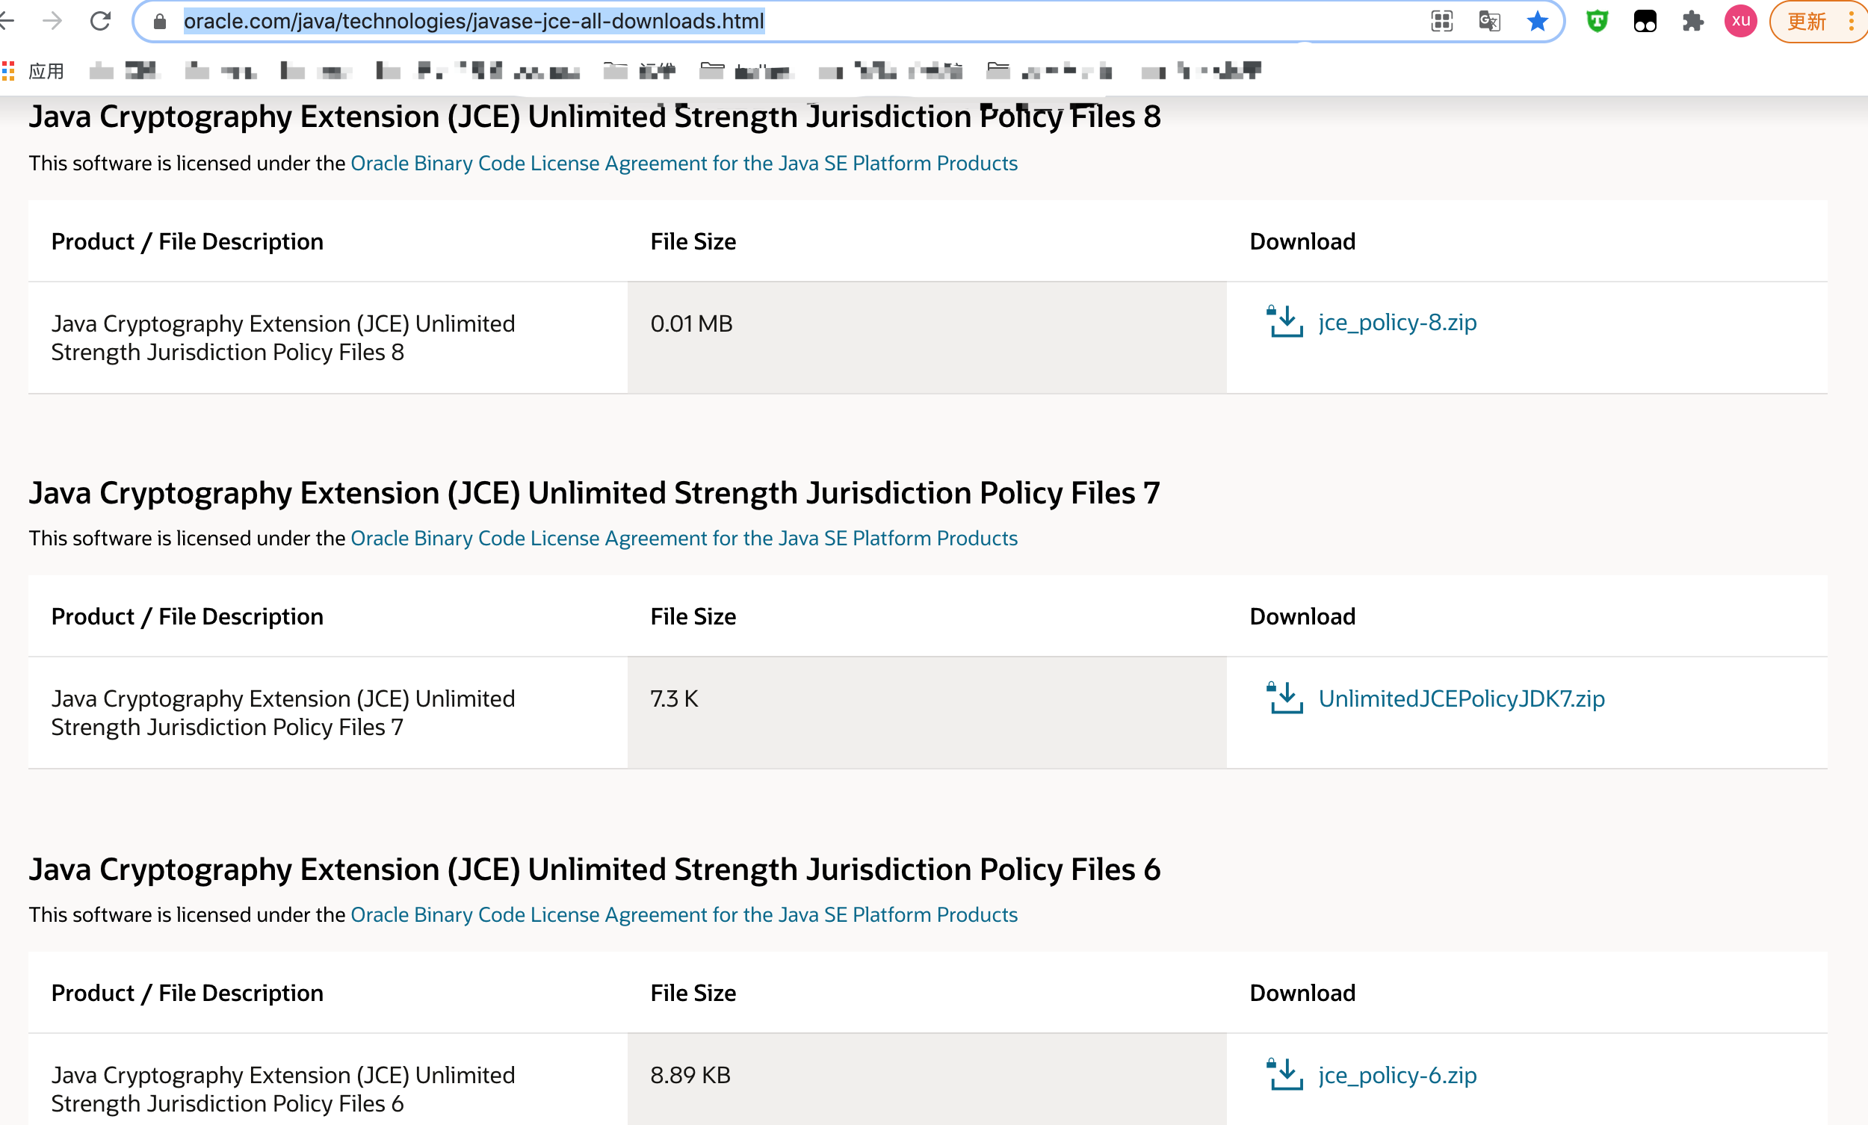
Task: Click the site lock security icon
Action: coord(160,21)
